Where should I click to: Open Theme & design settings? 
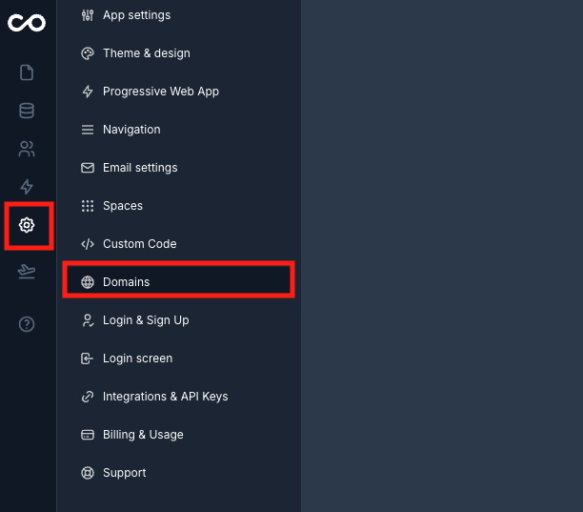click(x=146, y=53)
